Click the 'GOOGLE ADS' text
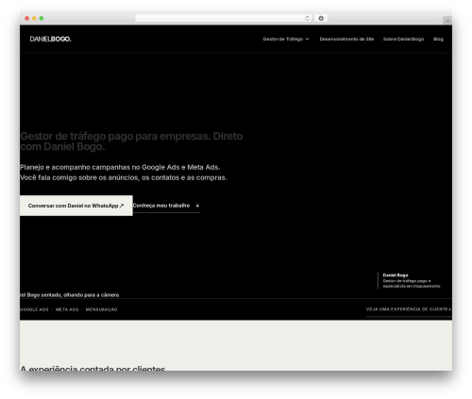This screenshot has height=399, width=472. 34,309
